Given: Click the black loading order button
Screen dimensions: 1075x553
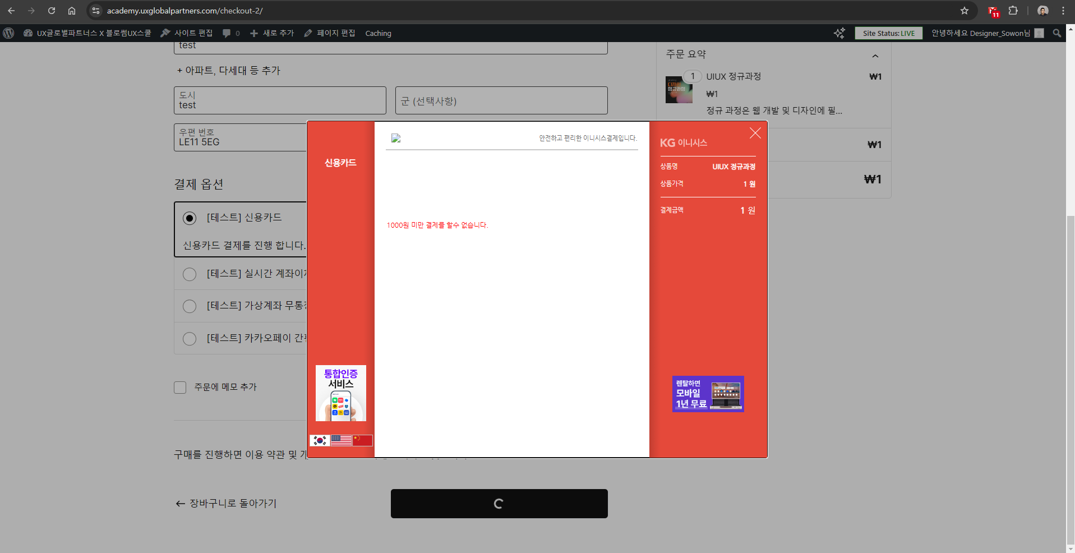Looking at the screenshot, I should click(x=499, y=504).
